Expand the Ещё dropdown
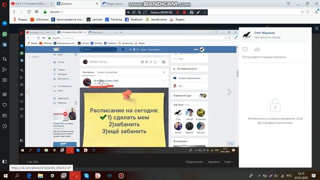The image size is (320, 180). 228,162
